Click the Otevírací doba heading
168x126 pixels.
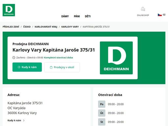click(x=110, y=95)
